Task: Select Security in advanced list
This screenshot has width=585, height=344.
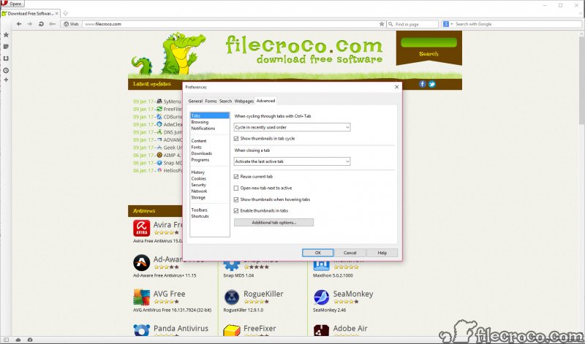Action: click(x=198, y=185)
